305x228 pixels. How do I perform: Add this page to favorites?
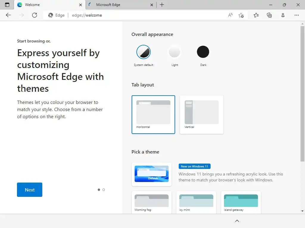point(241,15)
